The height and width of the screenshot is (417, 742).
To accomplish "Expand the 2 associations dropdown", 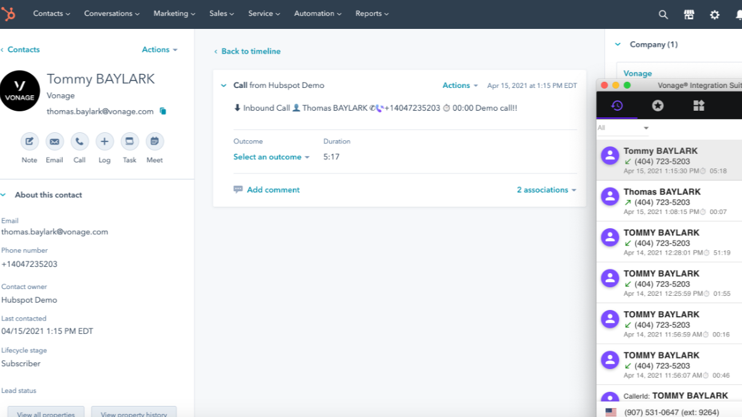I will pyautogui.click(x=546, y=190).
